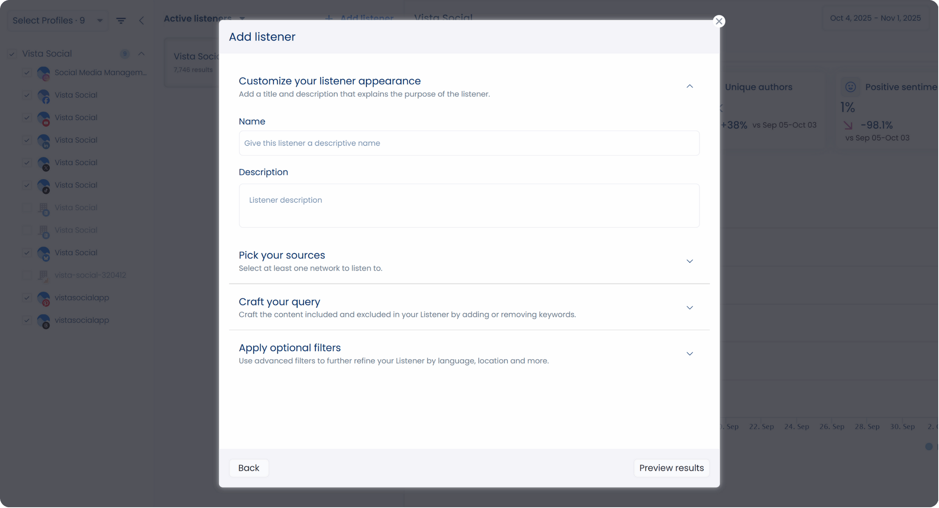The image size is (939, 508).
Task: Open the profile filter icon
Action: click(x=121, y=21)
